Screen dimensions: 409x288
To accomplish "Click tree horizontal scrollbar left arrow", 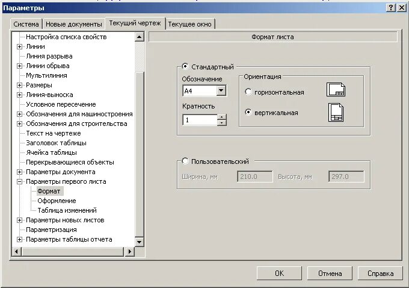I will (16, 251).
